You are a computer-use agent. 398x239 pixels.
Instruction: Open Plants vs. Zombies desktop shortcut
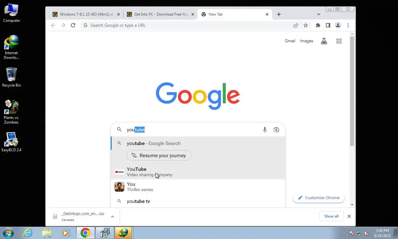coord(12,112)
